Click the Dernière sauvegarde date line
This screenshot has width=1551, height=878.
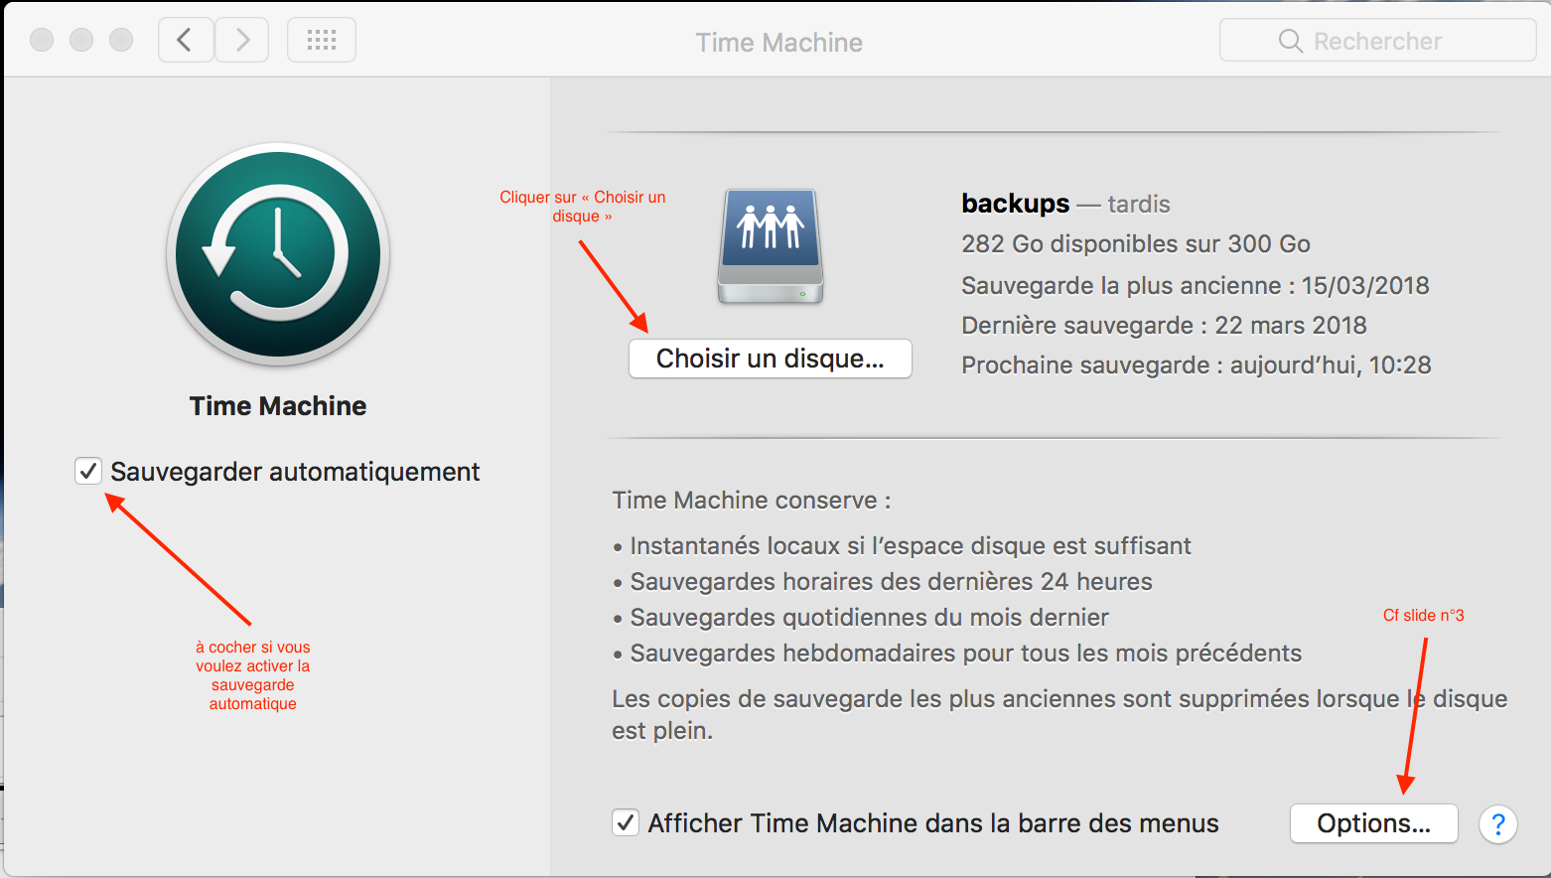tap(1164, 326)
